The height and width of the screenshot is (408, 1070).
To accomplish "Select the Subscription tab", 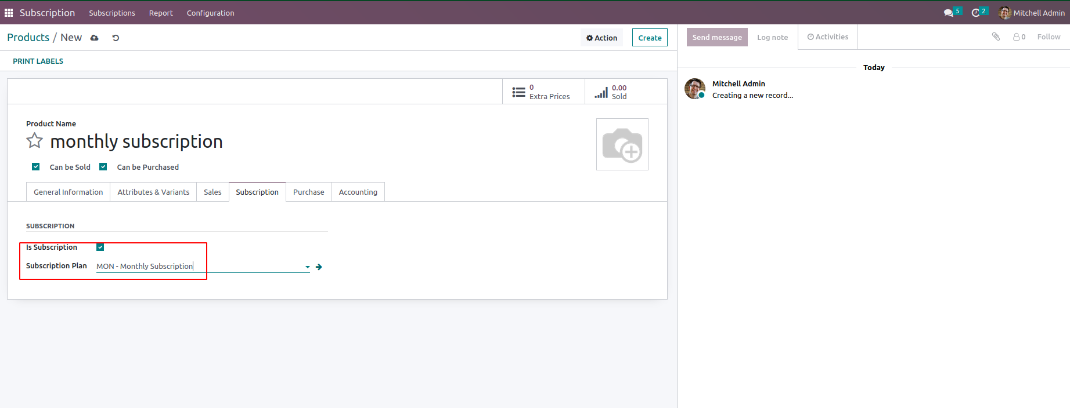I will [257, 192].
